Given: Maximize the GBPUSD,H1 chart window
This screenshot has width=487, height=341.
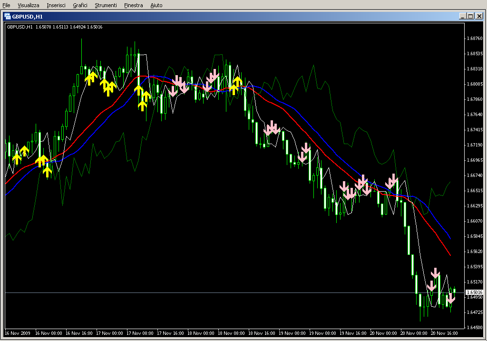Looking at the screenshot, I should tap(470, 16).
